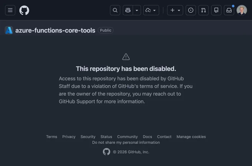This screenshot has height=166, width=252.
Task: Expand the Copilot dropdown arrow
Action: click(137, 10)
